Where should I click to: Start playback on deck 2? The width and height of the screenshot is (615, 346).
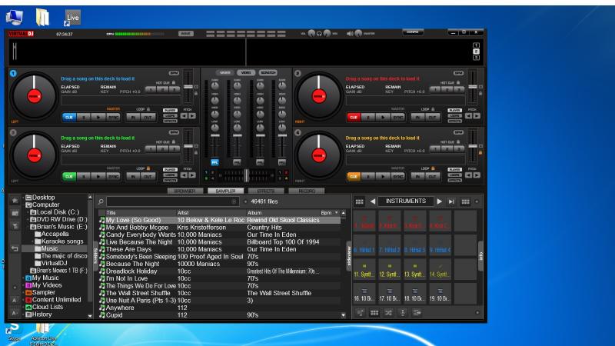coord(383,118)
